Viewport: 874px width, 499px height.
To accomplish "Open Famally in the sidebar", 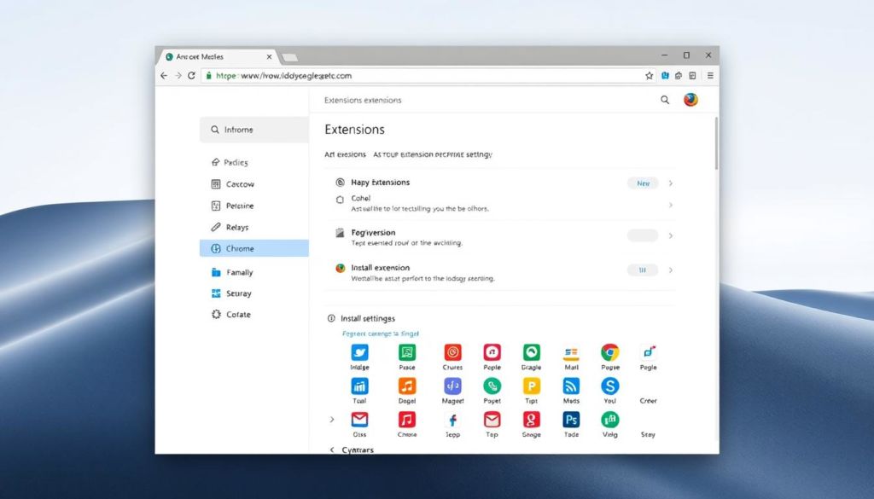I will point(254,272).
